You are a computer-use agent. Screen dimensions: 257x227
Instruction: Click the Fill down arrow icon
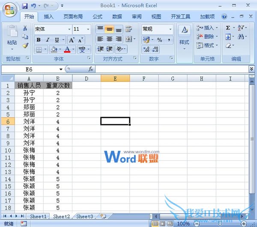[x=228, y=37]
